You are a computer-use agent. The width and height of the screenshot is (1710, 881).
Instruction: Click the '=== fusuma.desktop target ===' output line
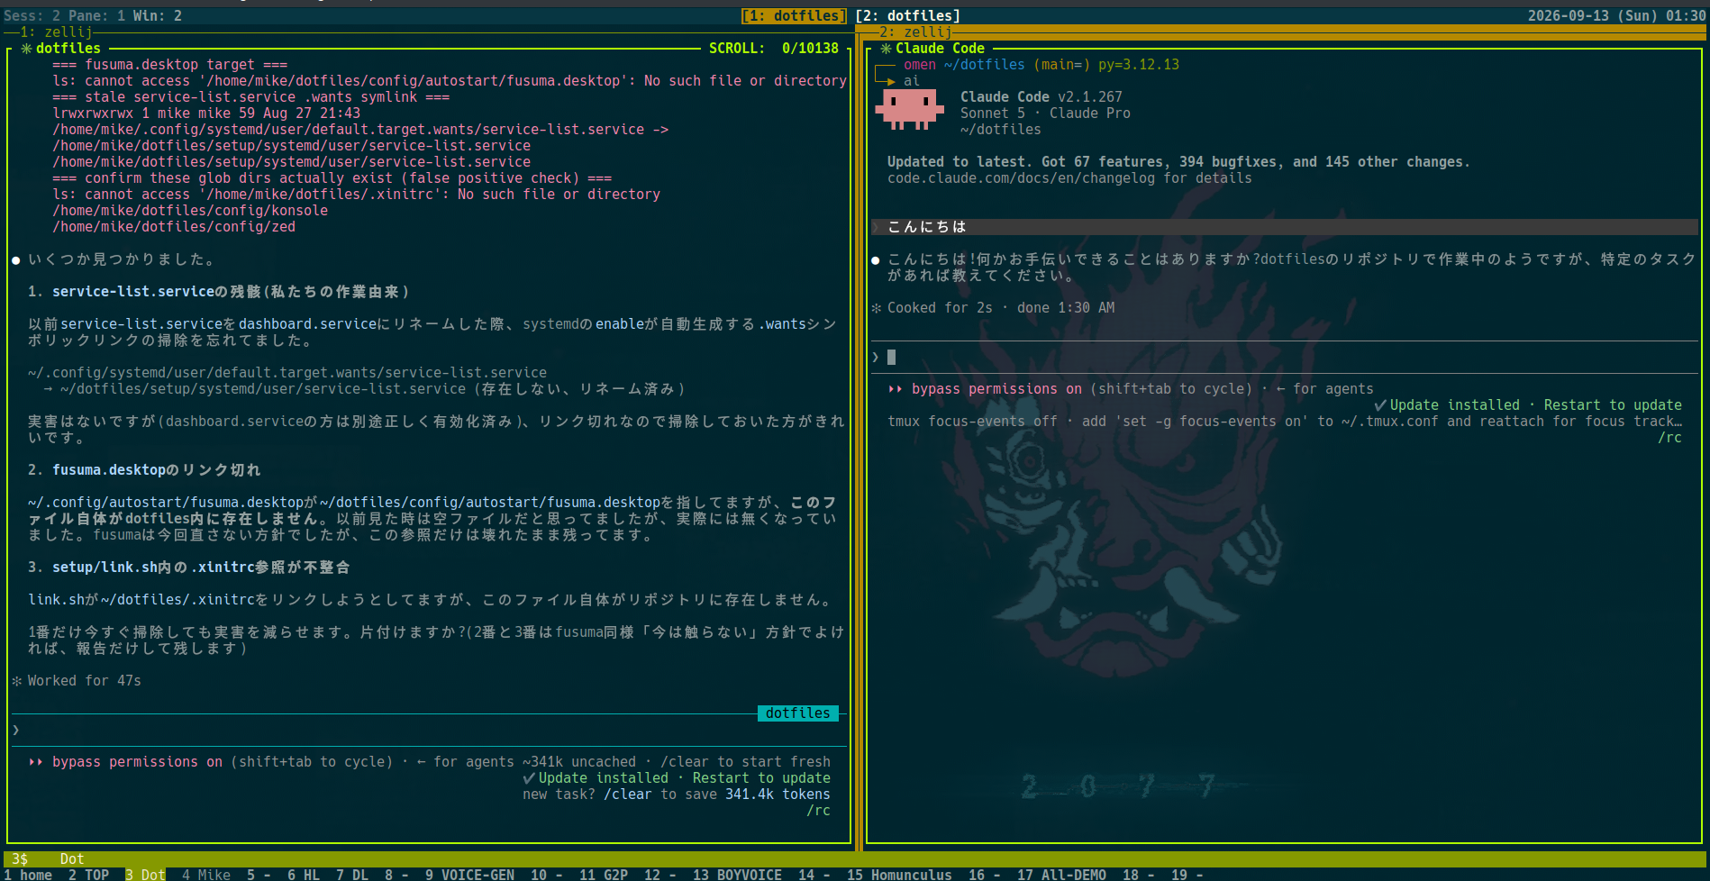(x=169, y=65)
